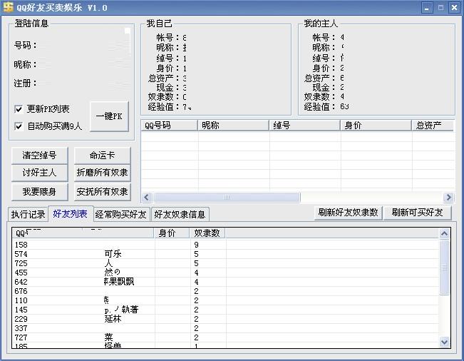Click the 昵称 column header in upper table
Screen dimensions: 464x361
(234, 126)
